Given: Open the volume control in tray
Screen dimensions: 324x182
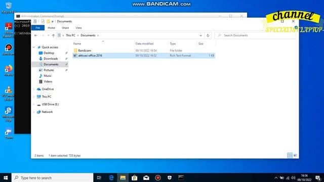Looking at the screenshot, I should pos(293,177).
